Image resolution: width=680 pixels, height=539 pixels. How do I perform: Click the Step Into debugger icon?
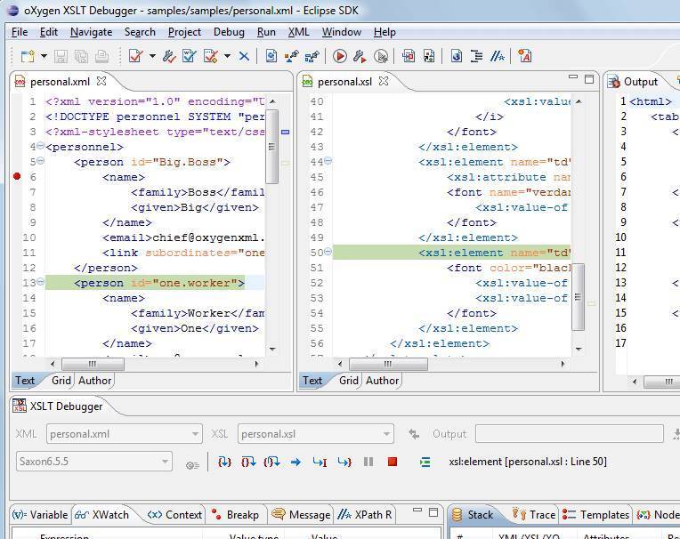(224, 462)
